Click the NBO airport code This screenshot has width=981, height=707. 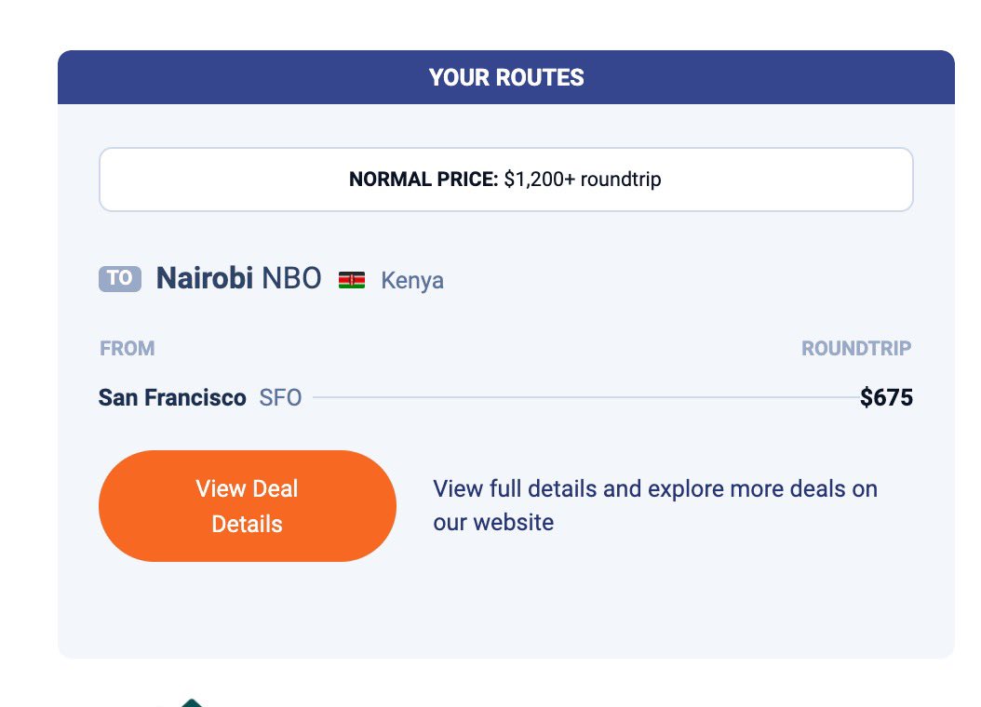(x=291, y=278)
